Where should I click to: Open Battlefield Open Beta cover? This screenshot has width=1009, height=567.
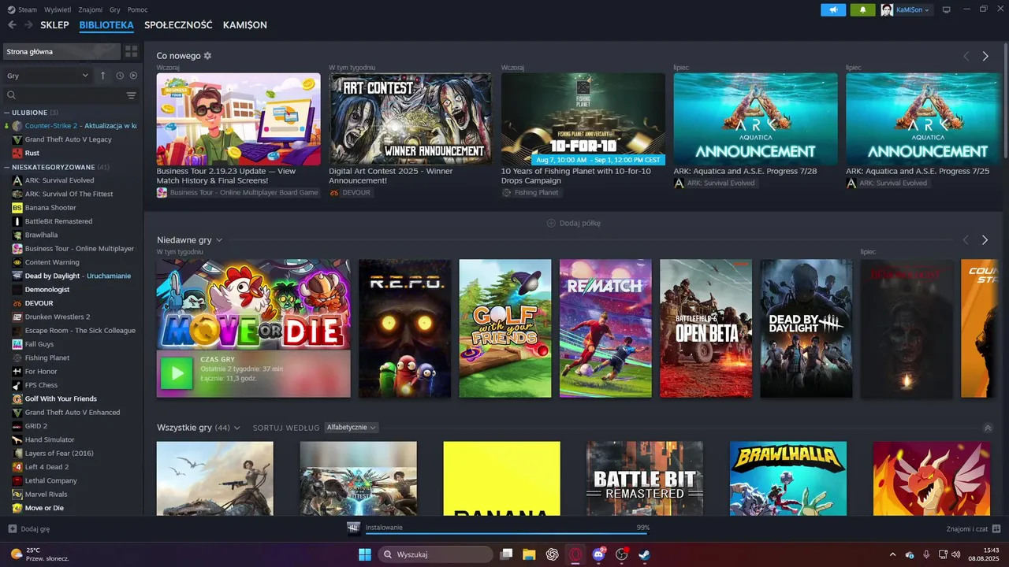pos(706,328)
